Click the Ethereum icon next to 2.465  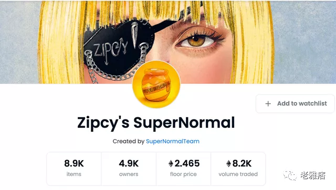click(171, 163)
